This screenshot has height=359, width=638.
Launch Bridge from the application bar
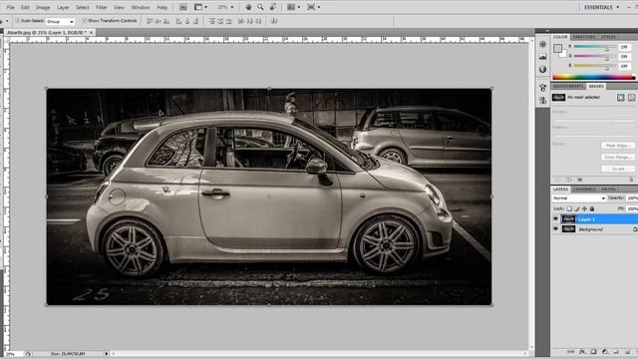tap(183, 7)
